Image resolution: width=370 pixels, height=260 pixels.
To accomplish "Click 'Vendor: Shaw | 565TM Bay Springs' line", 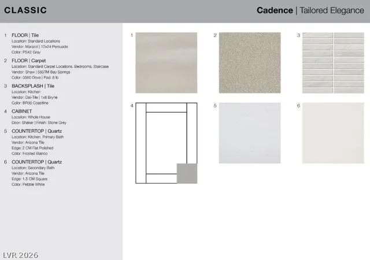I will click(x=41, y=72).
